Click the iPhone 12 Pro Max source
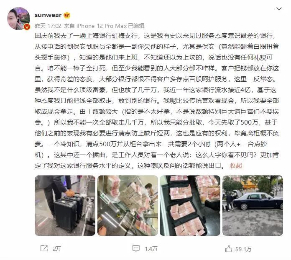 pyautogui.click(x=102, y=26)
